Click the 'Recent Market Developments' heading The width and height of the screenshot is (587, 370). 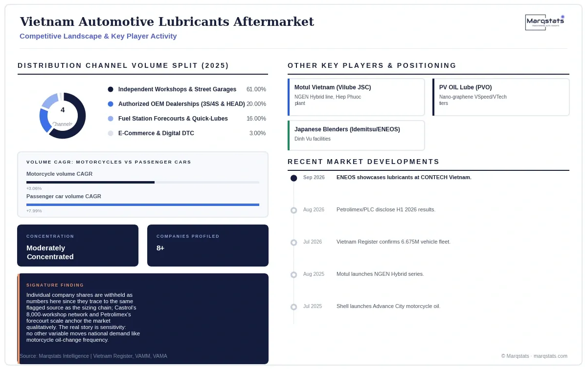tap(363, 162)
